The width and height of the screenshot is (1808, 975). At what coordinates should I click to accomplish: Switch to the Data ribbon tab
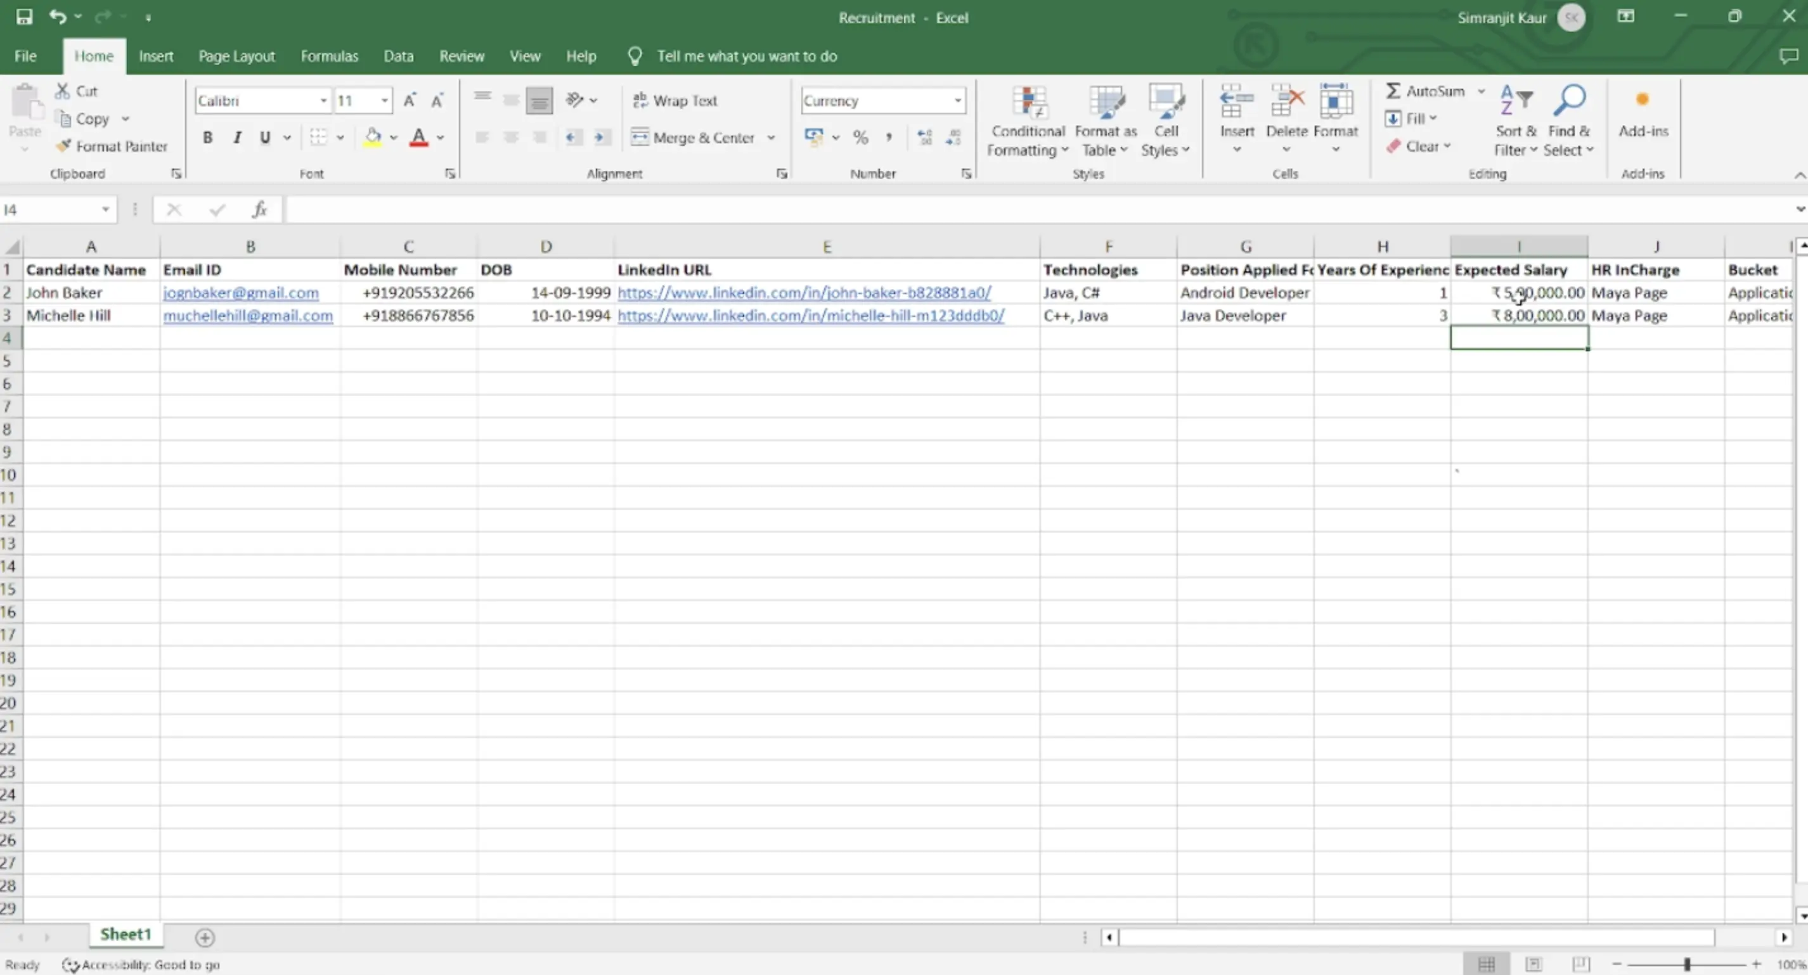click(398, 56)
